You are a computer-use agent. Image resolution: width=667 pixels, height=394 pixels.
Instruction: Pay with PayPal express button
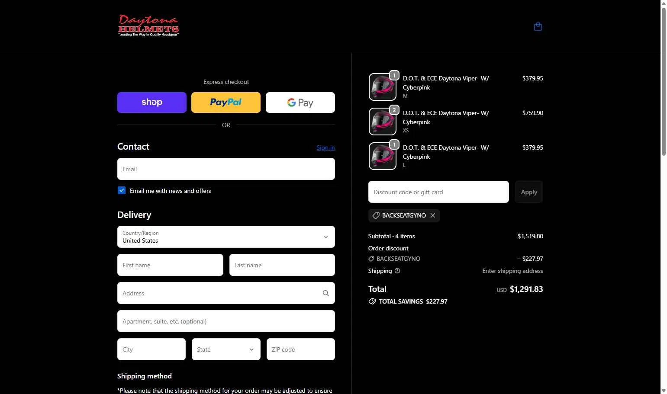click(x=226, y=103)
